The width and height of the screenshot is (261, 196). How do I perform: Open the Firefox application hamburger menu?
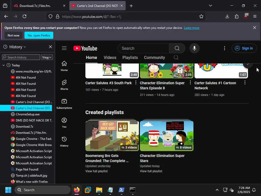pyautogui.click(x=255, y=16)
